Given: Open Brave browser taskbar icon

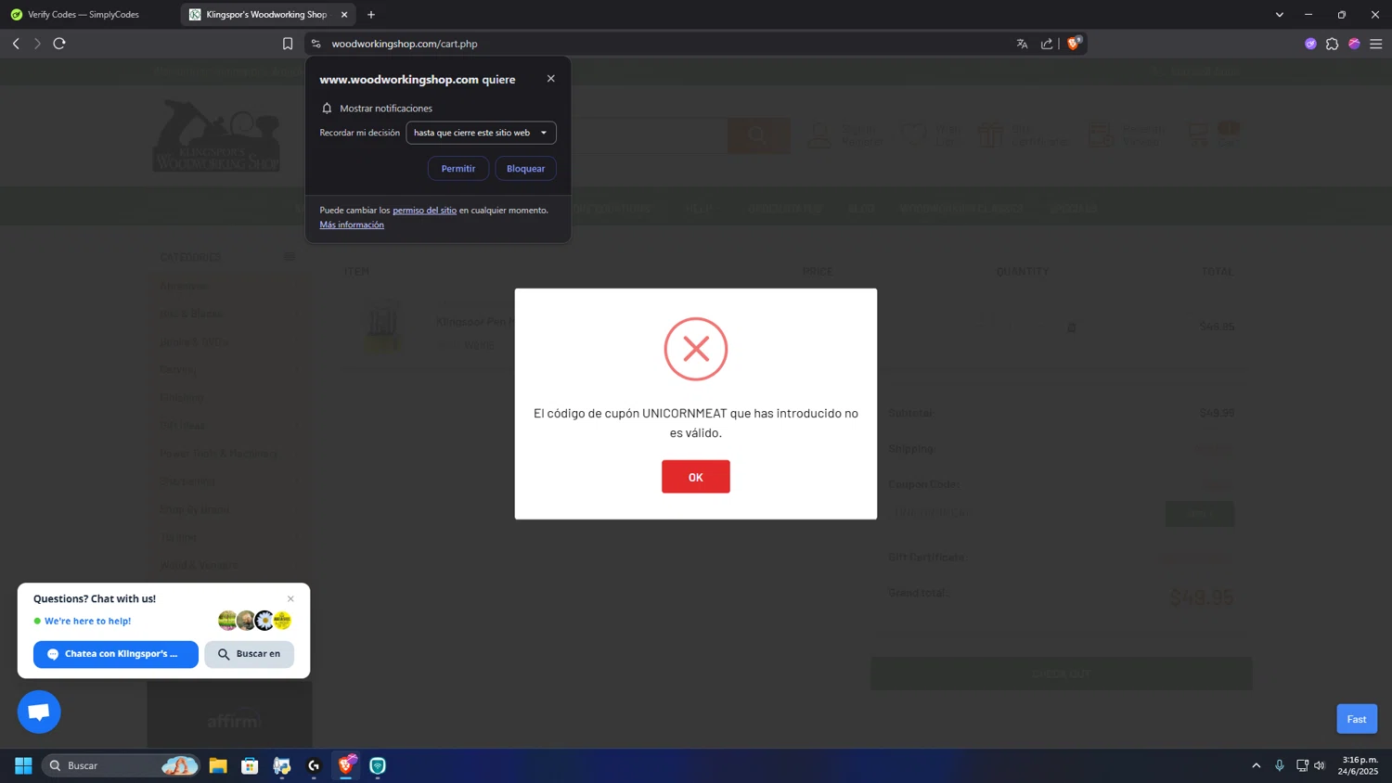Looking at the screenshot, I should pyautogui.click(x=346, y=765).
